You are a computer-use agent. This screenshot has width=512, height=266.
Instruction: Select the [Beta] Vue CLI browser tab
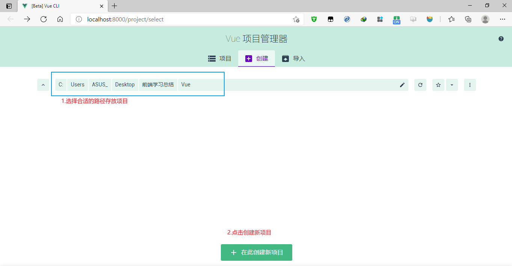point(63,6)
